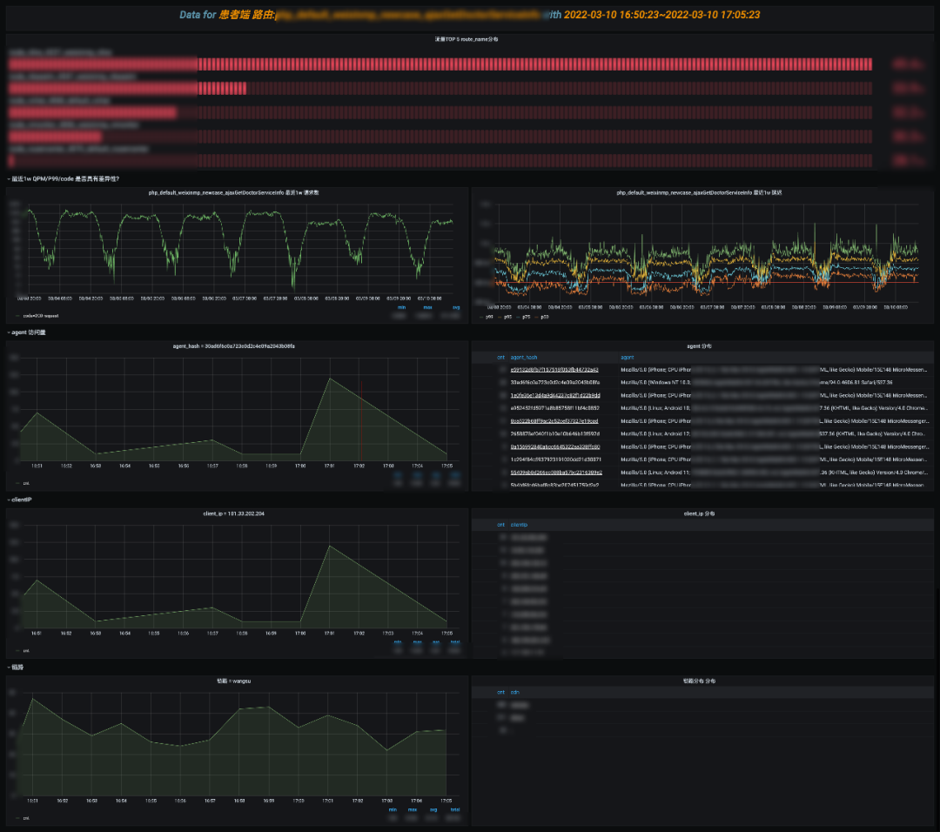Collapse the "链路" dashboard row

17,667
